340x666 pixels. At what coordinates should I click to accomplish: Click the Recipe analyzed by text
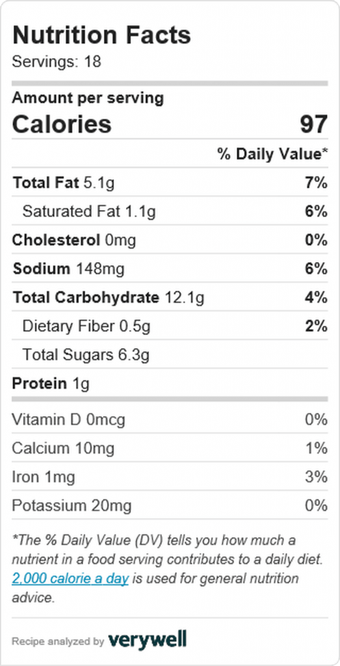click(58, 641)
